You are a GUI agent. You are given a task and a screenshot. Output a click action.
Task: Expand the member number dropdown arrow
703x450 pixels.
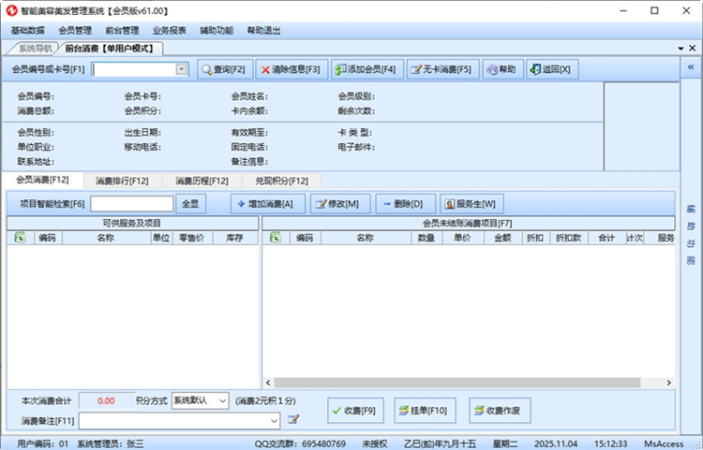(181, 69)
